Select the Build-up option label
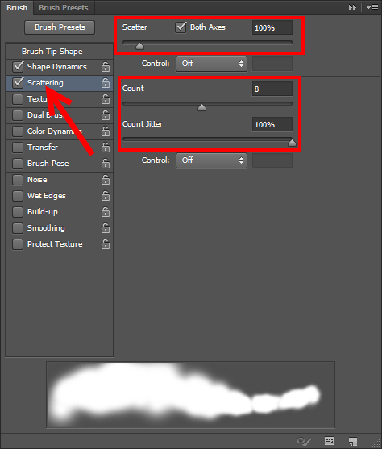 tap(43, 212)
